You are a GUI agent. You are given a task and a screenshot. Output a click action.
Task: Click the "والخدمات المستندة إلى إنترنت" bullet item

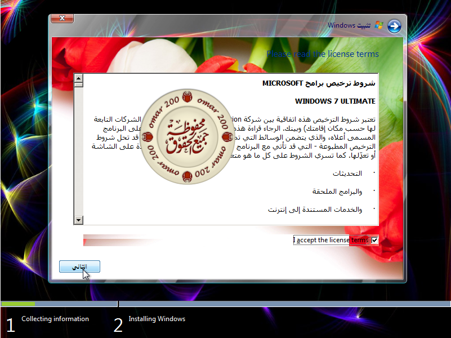(x=315, y=210)
